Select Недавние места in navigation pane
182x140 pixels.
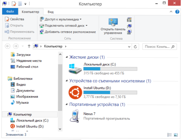[x=26, y=61]
